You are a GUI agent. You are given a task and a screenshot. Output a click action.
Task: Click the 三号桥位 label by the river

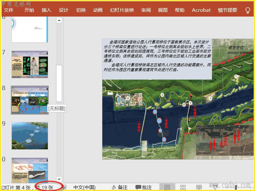195,112
